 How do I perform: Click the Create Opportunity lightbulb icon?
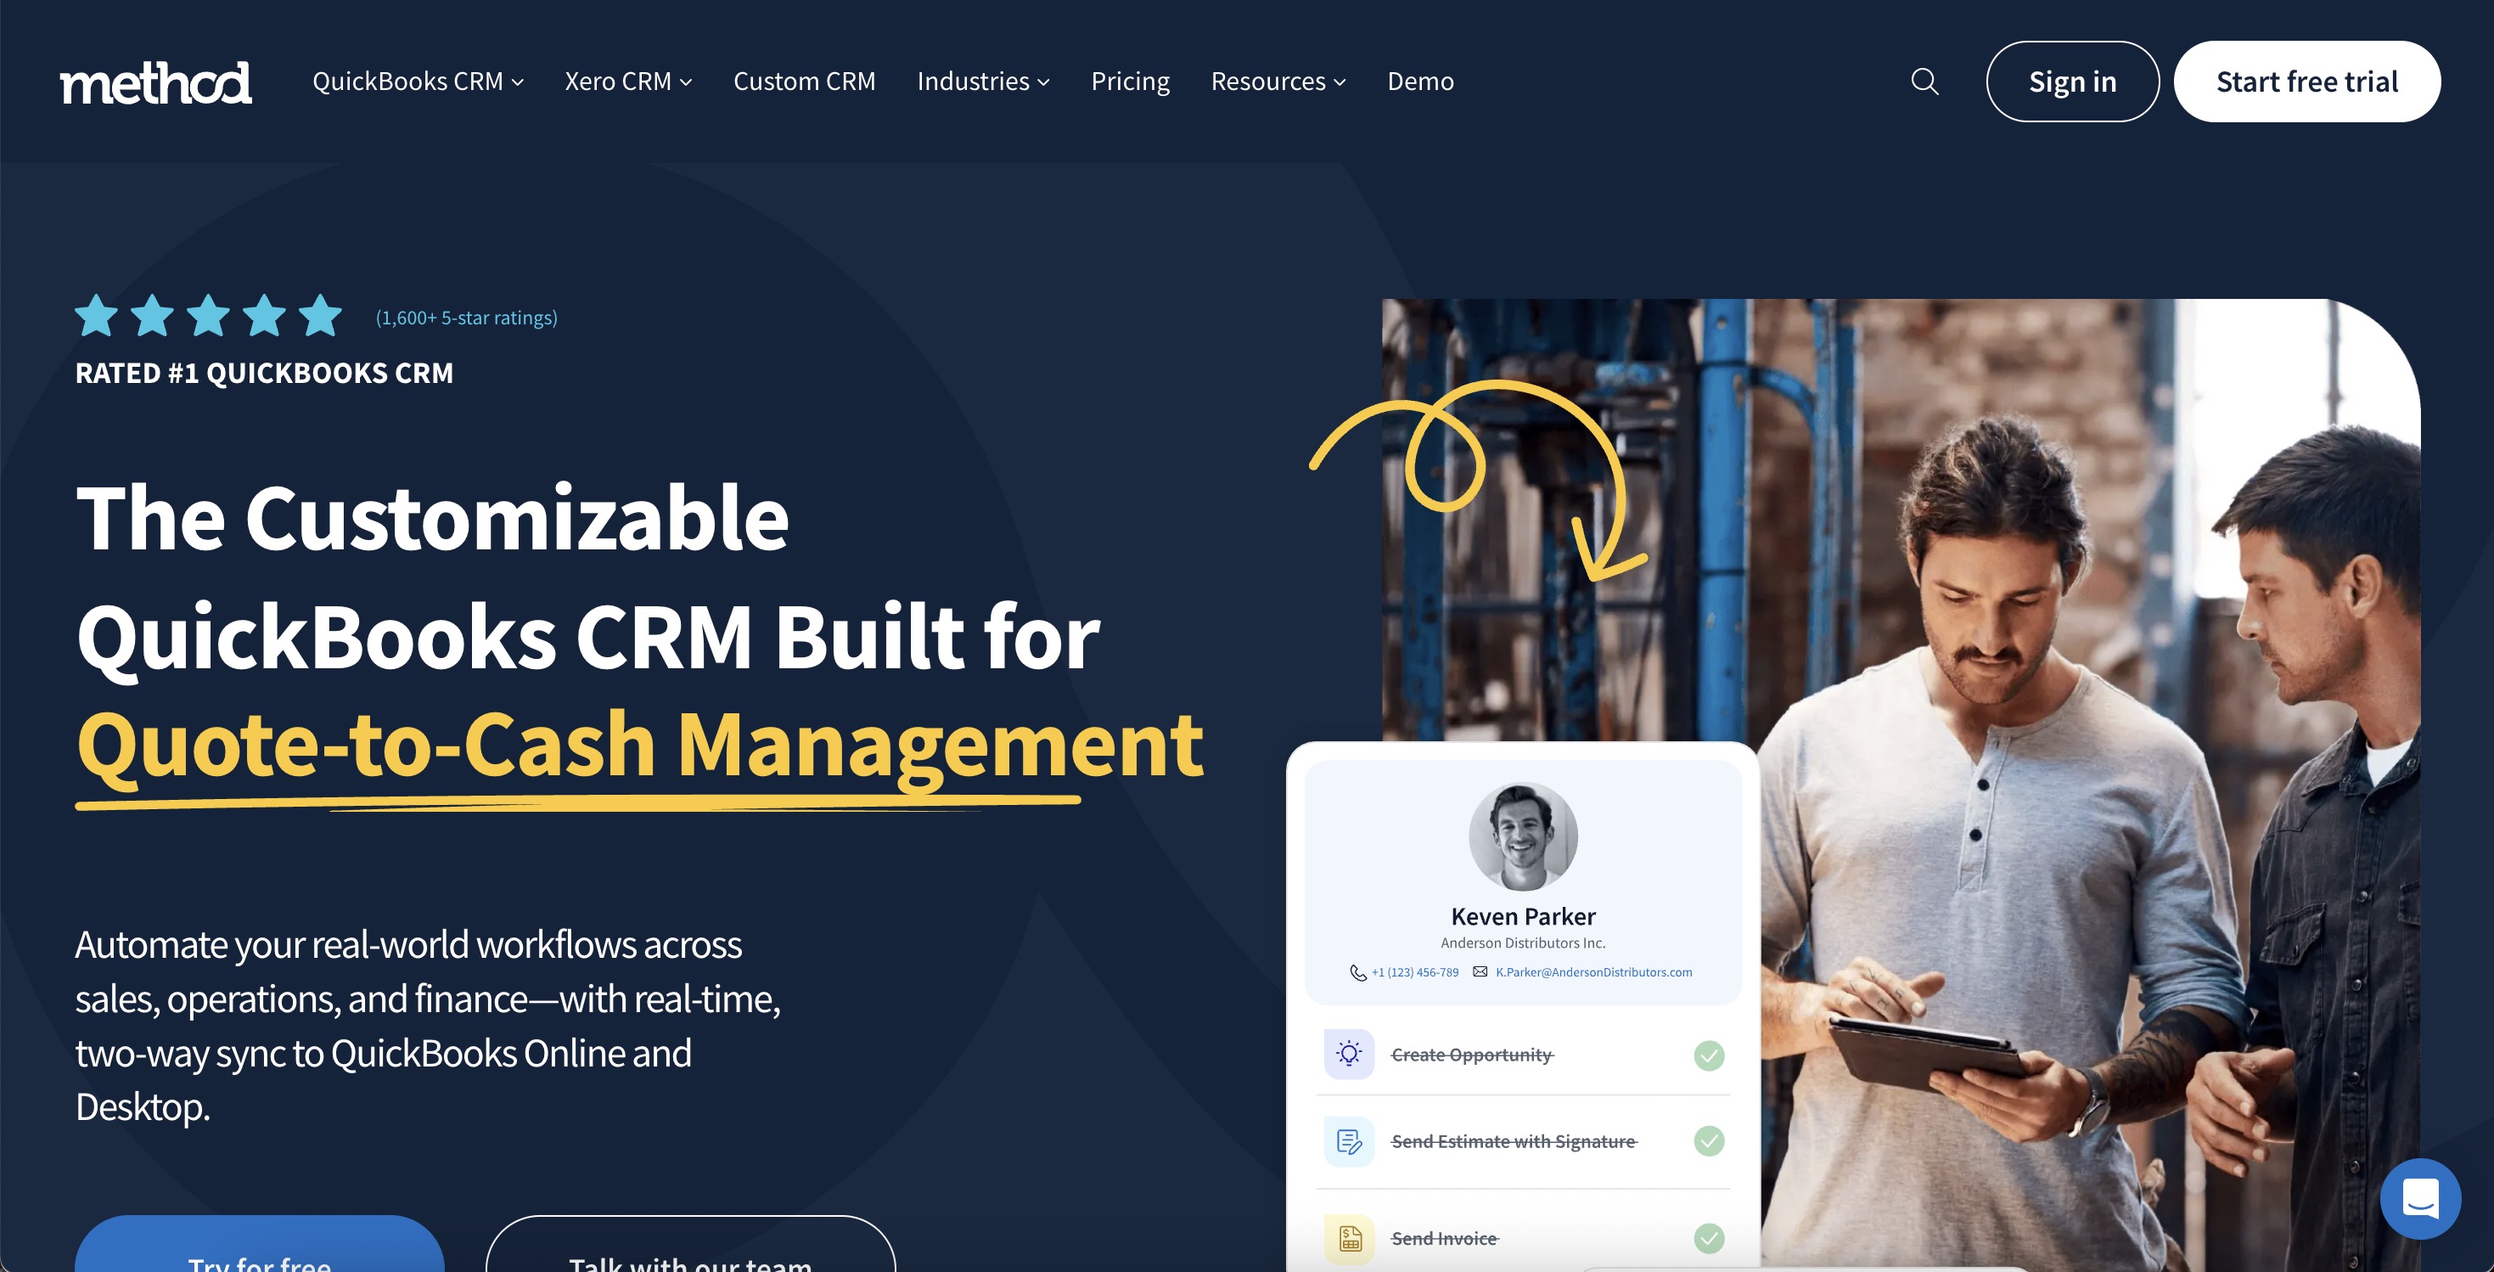tap(1349, 1054)
